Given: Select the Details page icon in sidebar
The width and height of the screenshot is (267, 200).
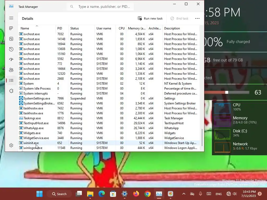Looking at the screenshot, I should (x=11, y=80).
